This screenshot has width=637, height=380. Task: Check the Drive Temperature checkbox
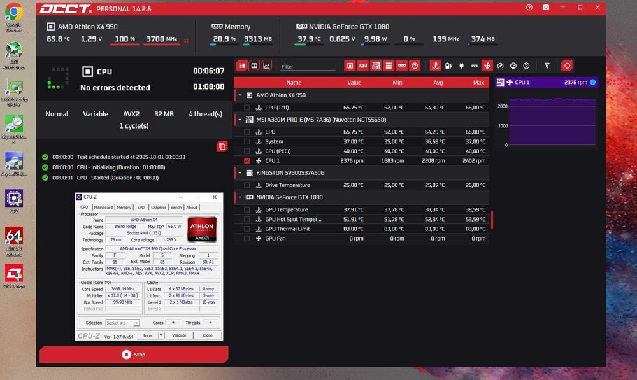pos(247,185)
